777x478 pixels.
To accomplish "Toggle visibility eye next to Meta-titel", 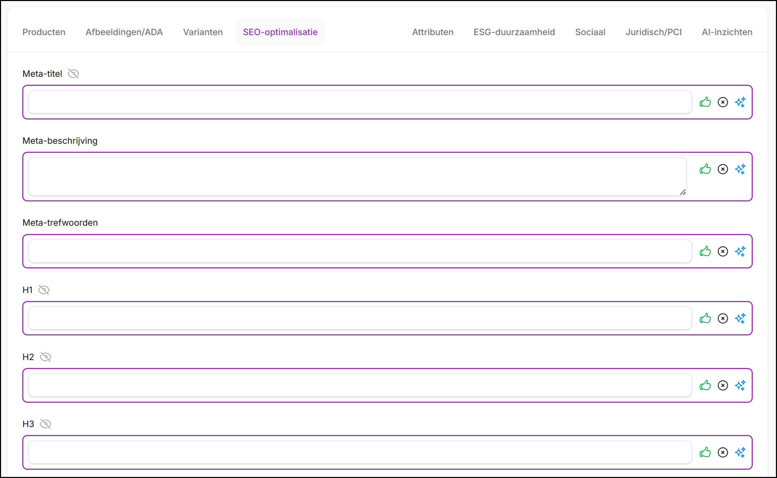I will (73, 74).
